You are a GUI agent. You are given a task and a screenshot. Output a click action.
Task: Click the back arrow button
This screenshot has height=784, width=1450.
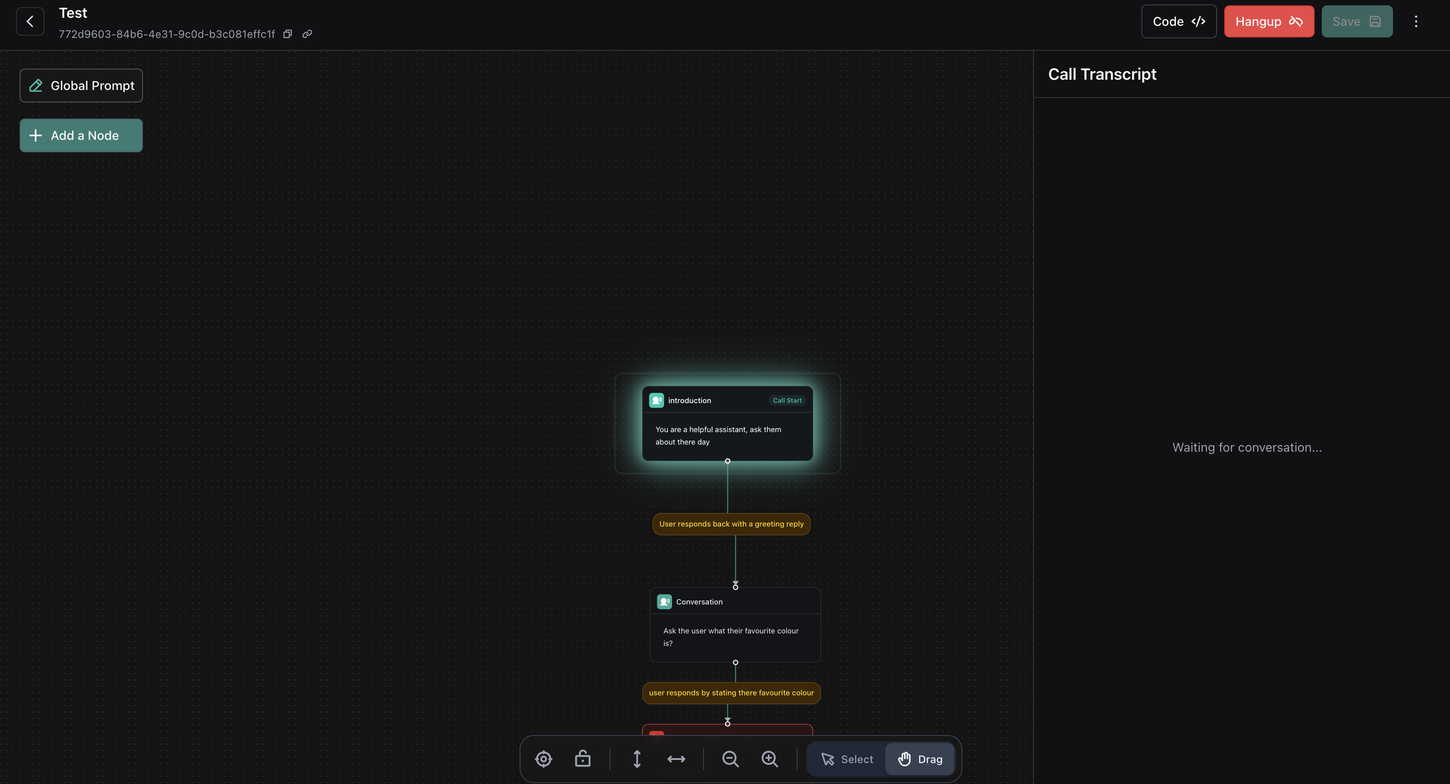tap(30, 21)
